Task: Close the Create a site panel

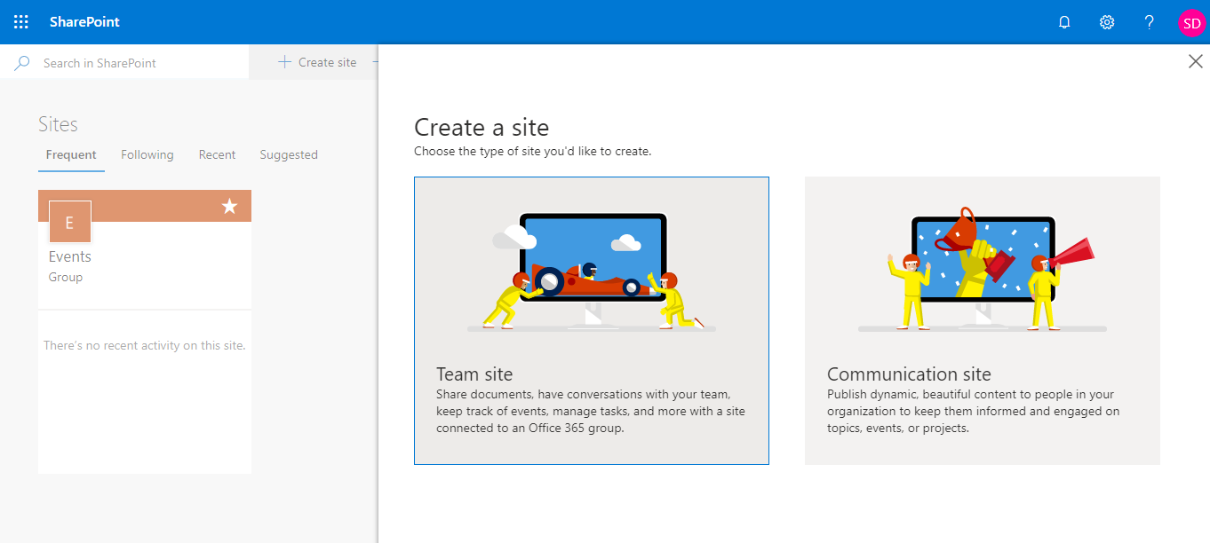Action: point(1195,60)
